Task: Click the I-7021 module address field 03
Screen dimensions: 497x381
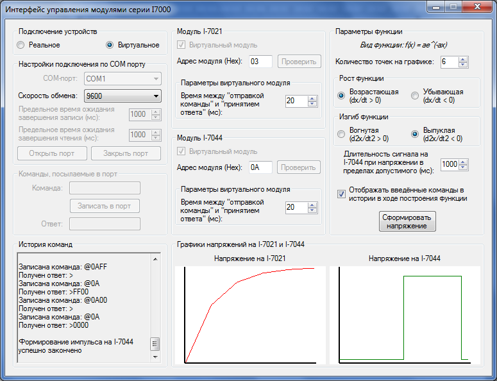Action: (260, 62)
